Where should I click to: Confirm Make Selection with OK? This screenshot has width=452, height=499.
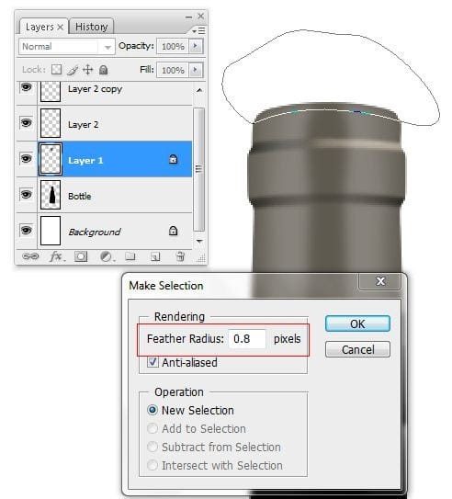pyautogui.click(x=357, y=323)
